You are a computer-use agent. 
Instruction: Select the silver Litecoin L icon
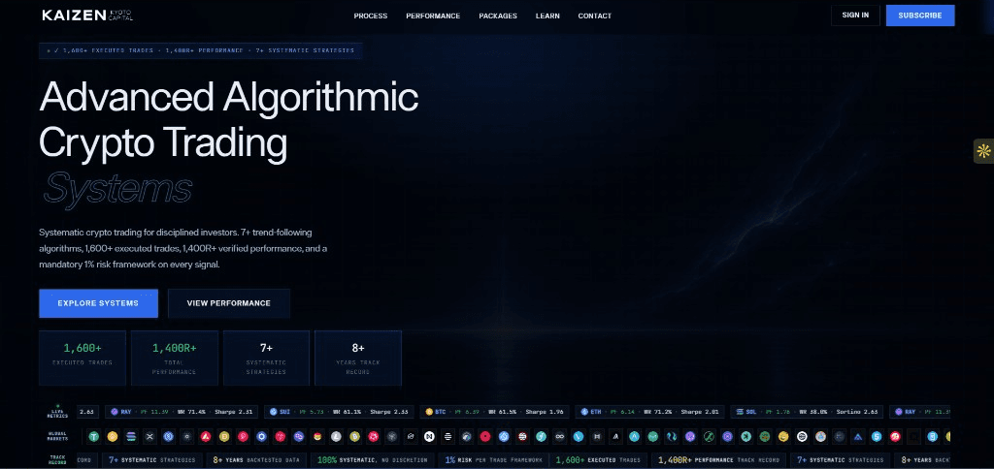point(335,436)
